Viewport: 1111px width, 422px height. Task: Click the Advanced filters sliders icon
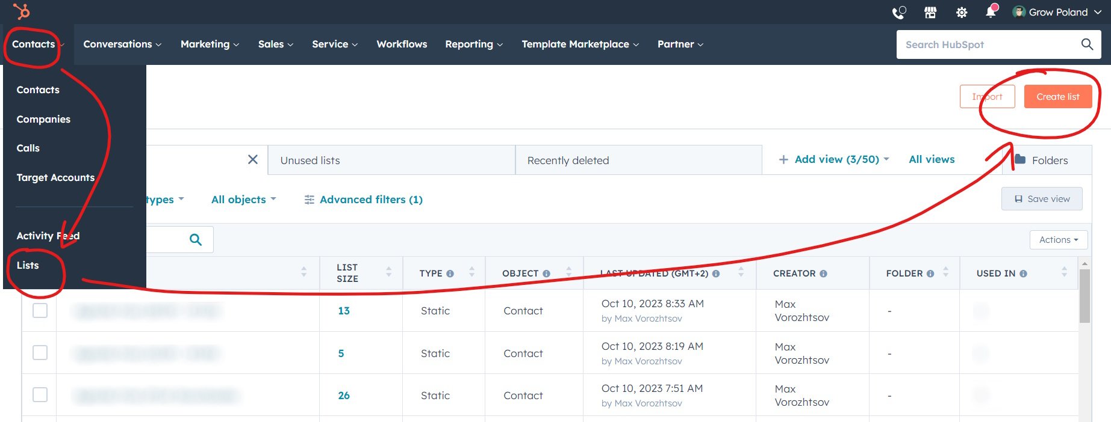point(310,200)
